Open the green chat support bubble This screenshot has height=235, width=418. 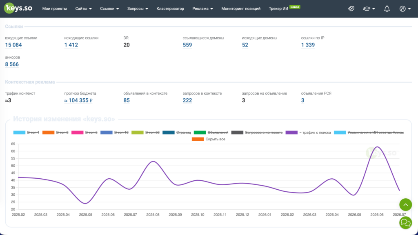point(405,222)
